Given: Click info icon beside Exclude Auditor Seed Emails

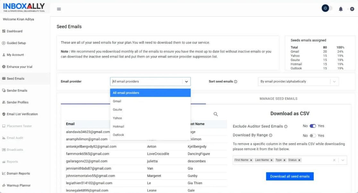Looking at the screenshot, I should (286, 126).
